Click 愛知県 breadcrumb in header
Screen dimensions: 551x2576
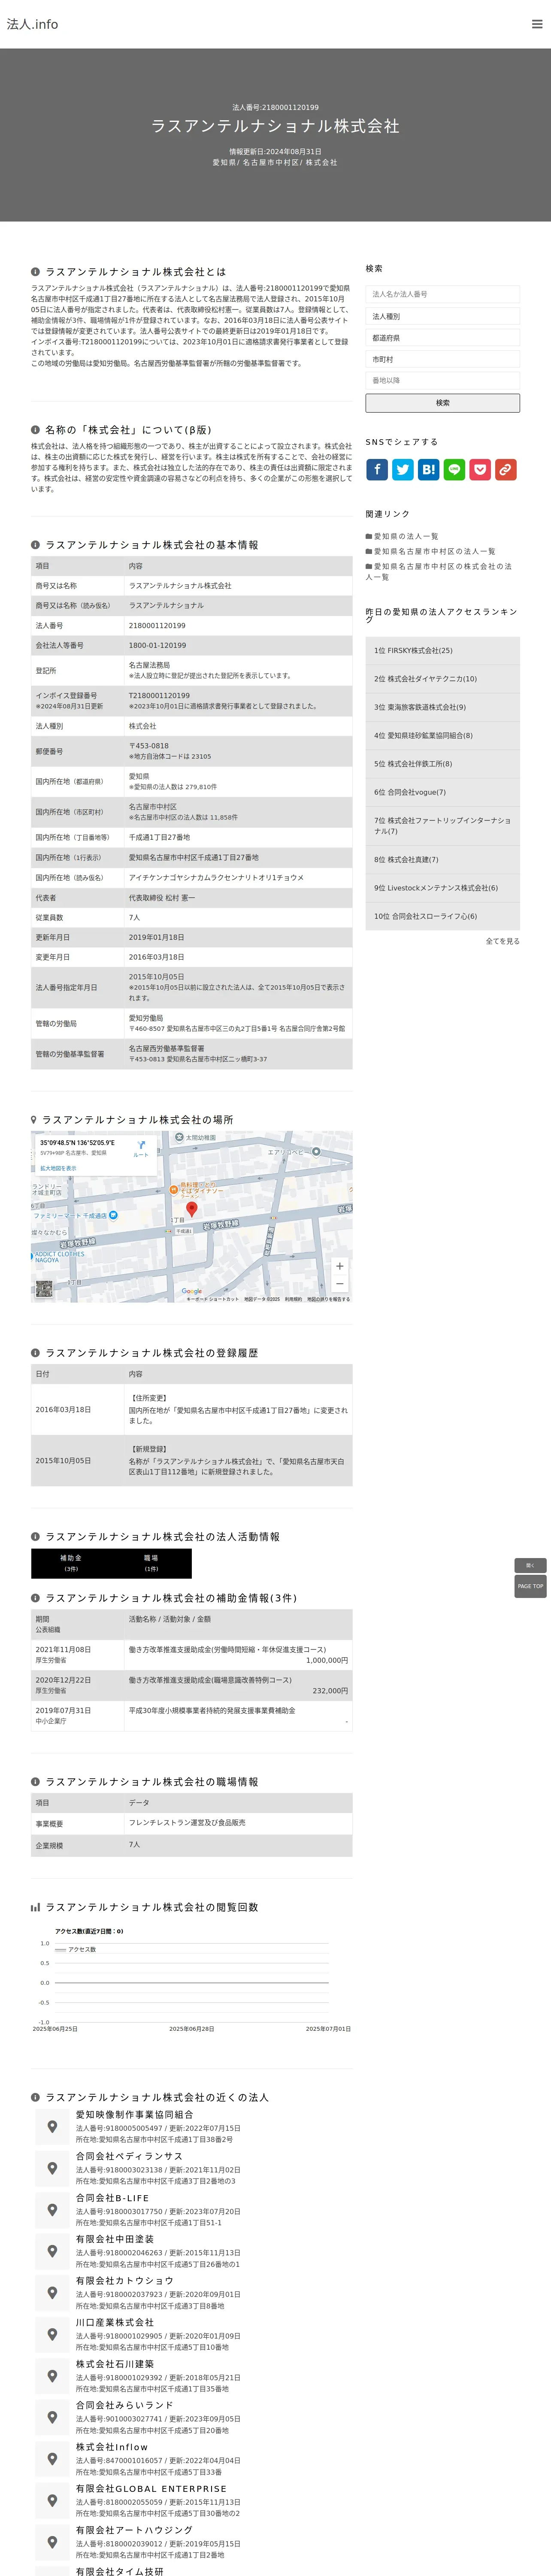tap(224, 162)
